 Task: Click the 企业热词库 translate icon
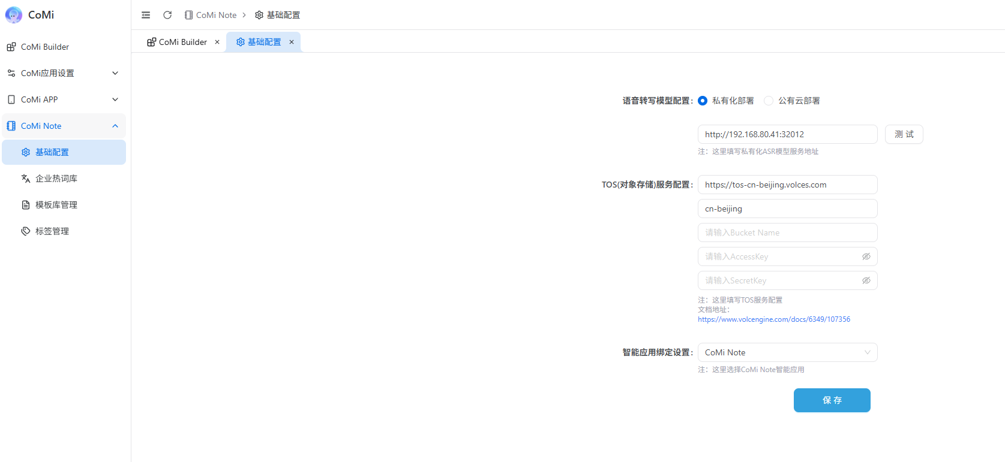point(26,179)
